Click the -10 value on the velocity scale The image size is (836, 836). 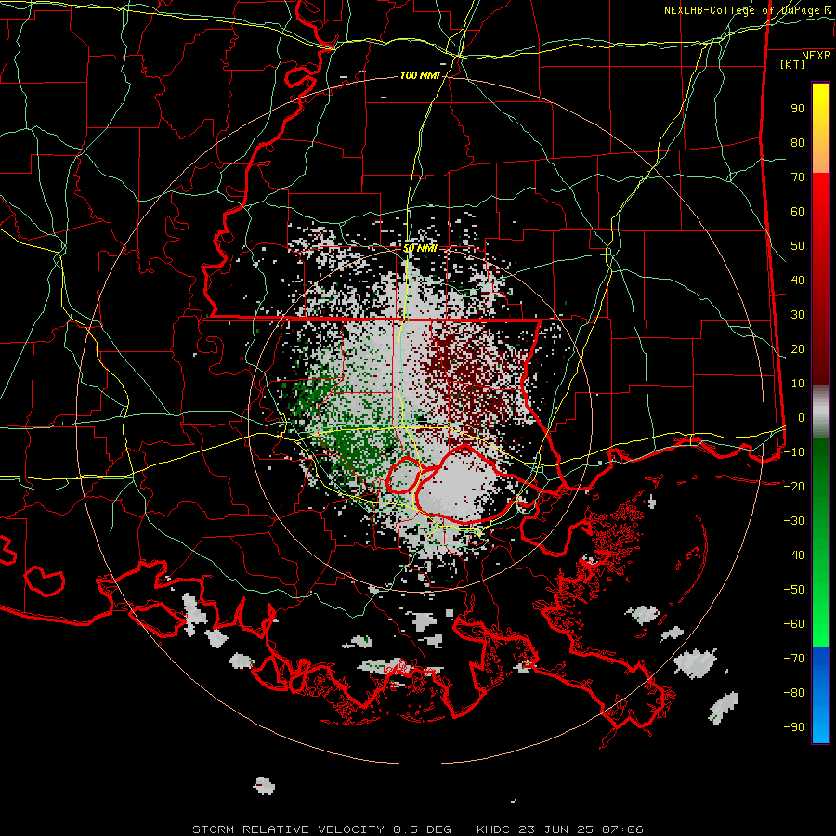pyautogui.click(x=794, y=452)
